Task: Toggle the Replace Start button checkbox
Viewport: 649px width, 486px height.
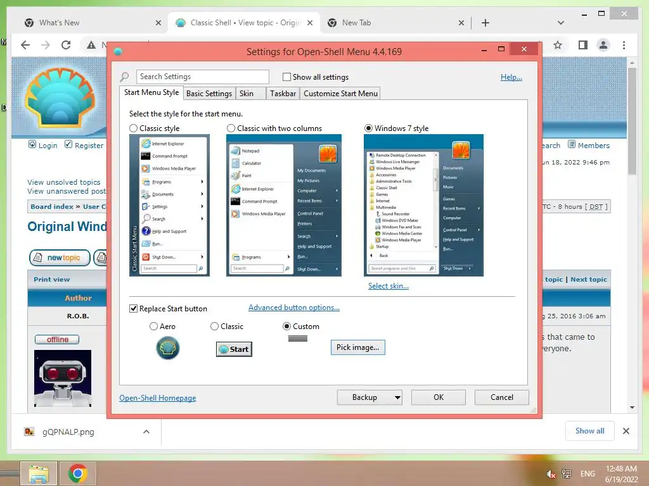Action: [x=133, y=309]
